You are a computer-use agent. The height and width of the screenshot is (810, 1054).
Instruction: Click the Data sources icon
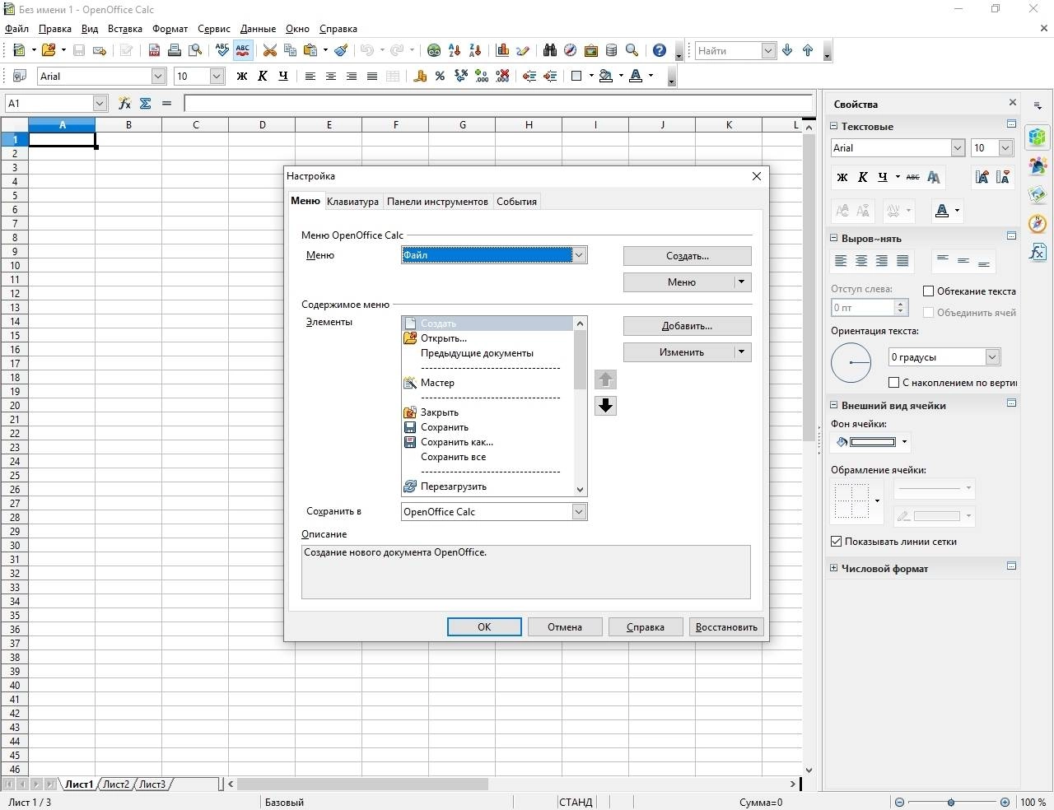611,50
